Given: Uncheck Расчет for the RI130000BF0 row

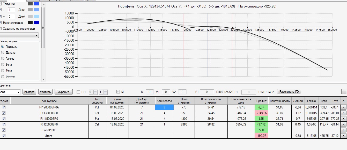Looking at the screenshot, I should 4,113.
